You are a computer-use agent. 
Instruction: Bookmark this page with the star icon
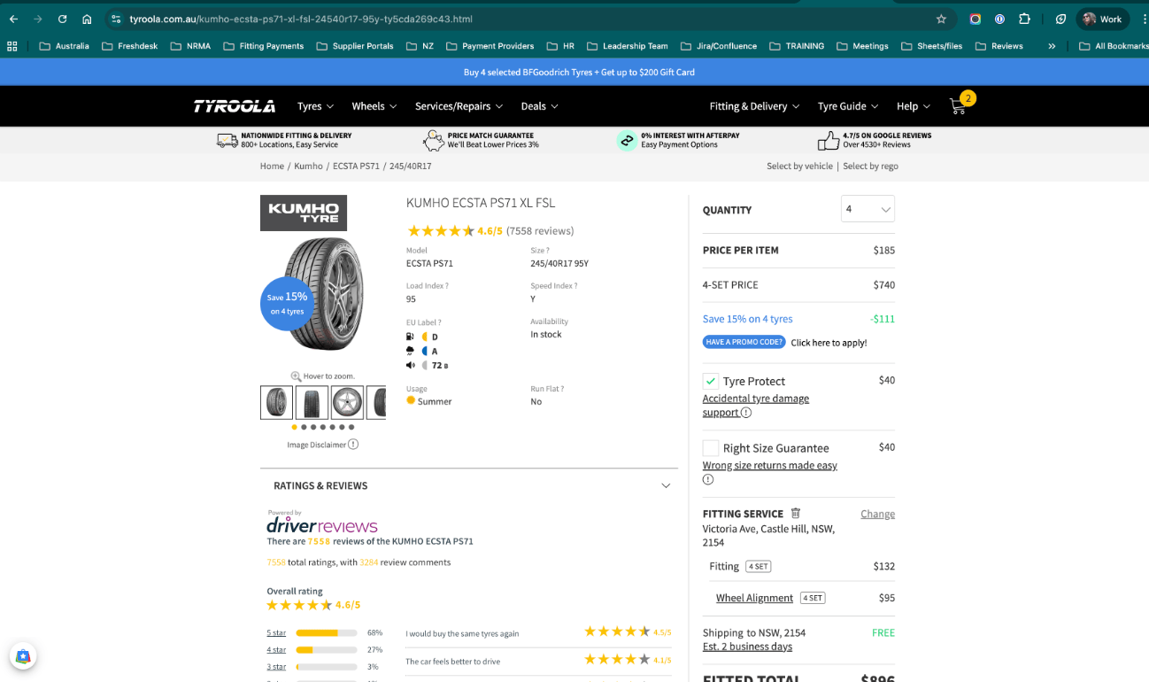click(941, 19)
